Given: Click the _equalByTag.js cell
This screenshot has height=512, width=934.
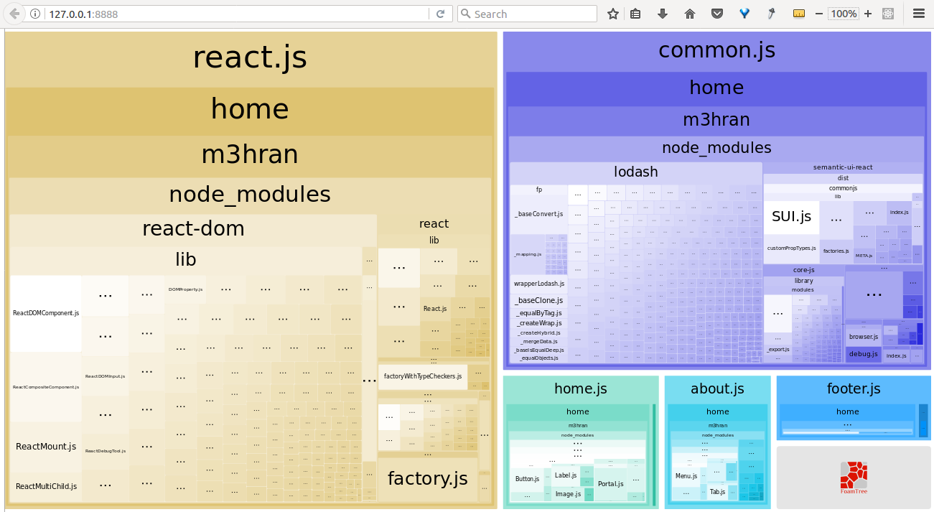Looking at the screenshot, I should 539,313.
